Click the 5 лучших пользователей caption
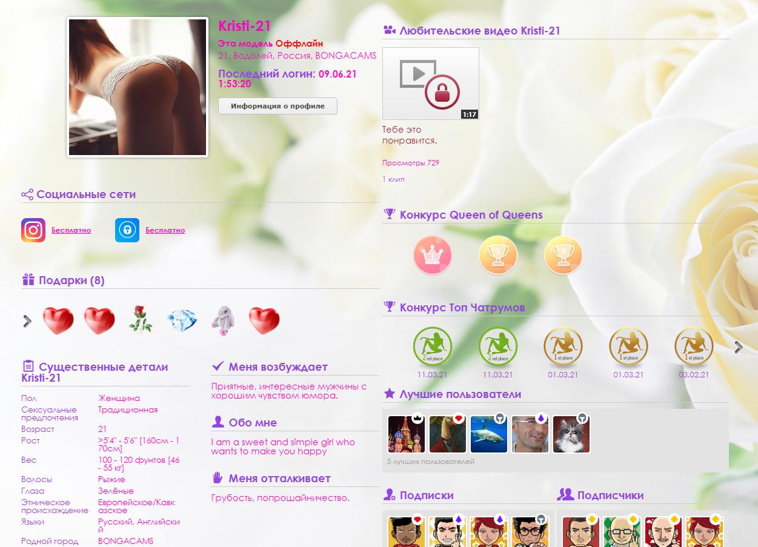758x547 pixels. pyautogui.click(x=431, y=462)
